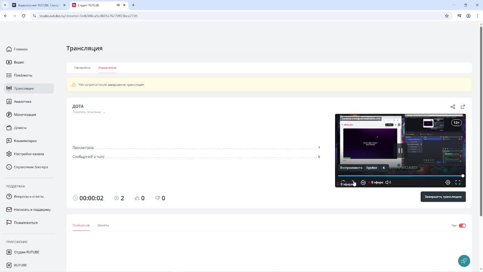Open the Видео section icon
This screenshot has width=483, height=272.
[9, 62]
